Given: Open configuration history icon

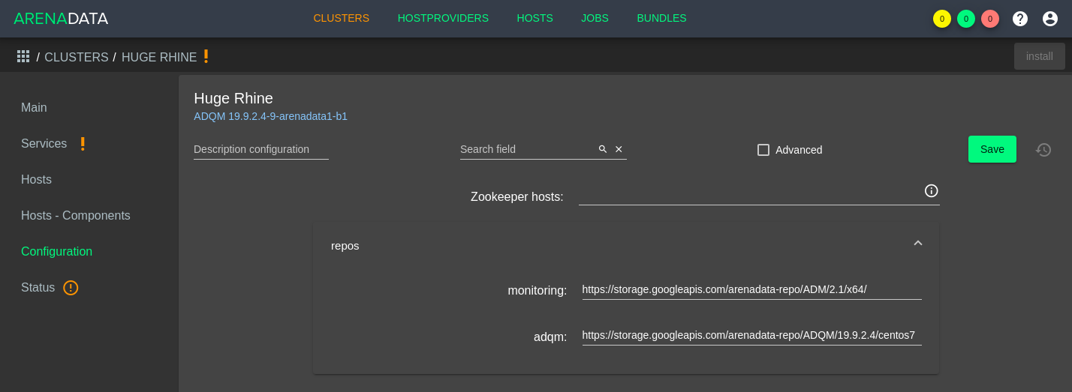Looking at the screenshot, I should pyautogui.click(x=1043, y=149).
